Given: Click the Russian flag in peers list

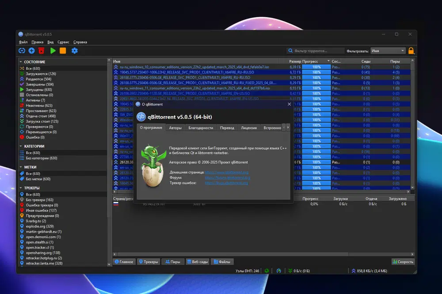Looking at the screenshot, I should point(115,204).
